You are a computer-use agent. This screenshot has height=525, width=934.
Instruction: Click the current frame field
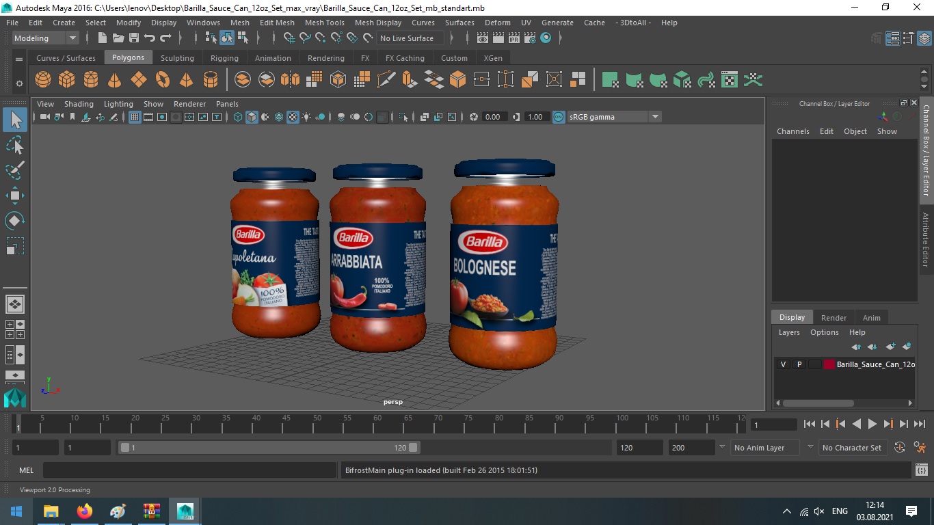pos(774,425)
